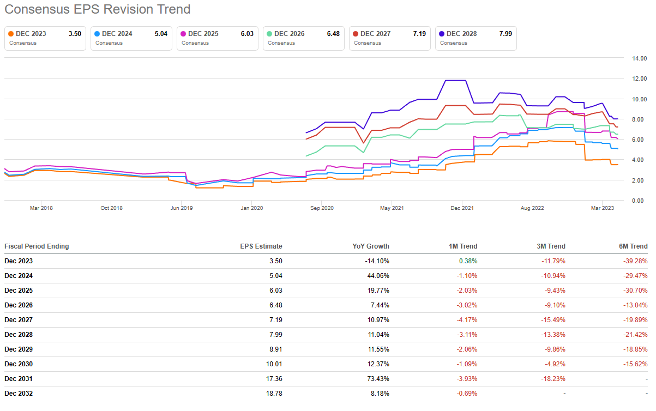Select the Dec 2031 fiscal period row
This screenshot has width=656, height=411.
[19, 379]
